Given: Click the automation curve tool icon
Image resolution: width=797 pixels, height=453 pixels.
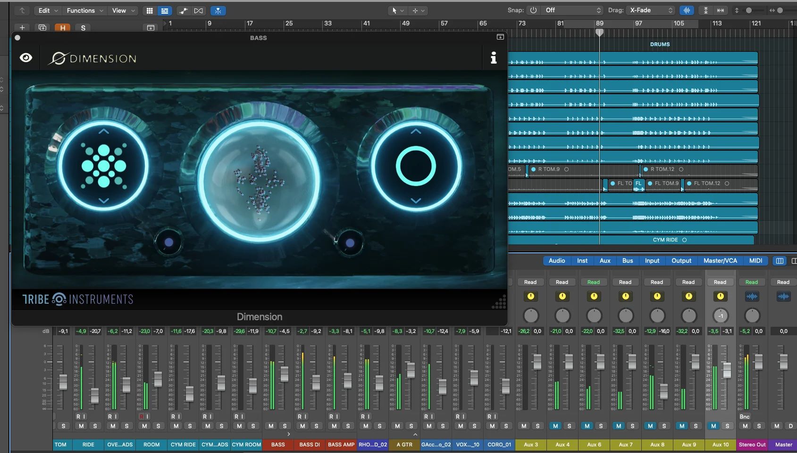Looking at the screenshot, I should (184, 10).
